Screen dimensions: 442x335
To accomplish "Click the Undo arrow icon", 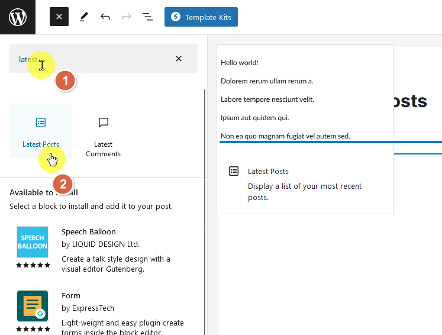I will [105, 17].
